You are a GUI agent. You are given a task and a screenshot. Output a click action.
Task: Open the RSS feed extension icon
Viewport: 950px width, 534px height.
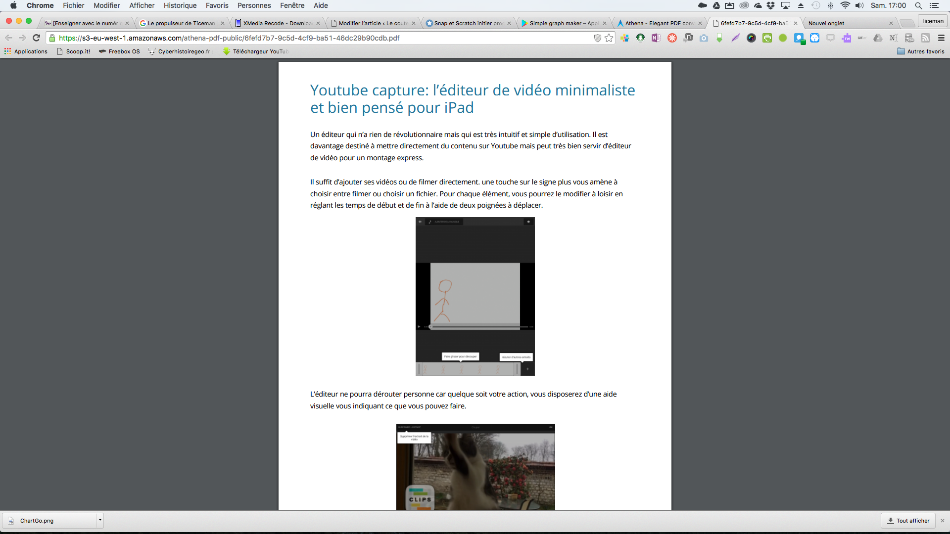click(925, 38)
